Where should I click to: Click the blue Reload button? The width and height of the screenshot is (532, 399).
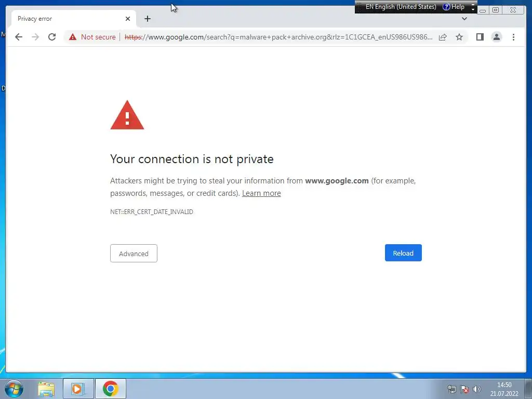(x=403, y=253)
